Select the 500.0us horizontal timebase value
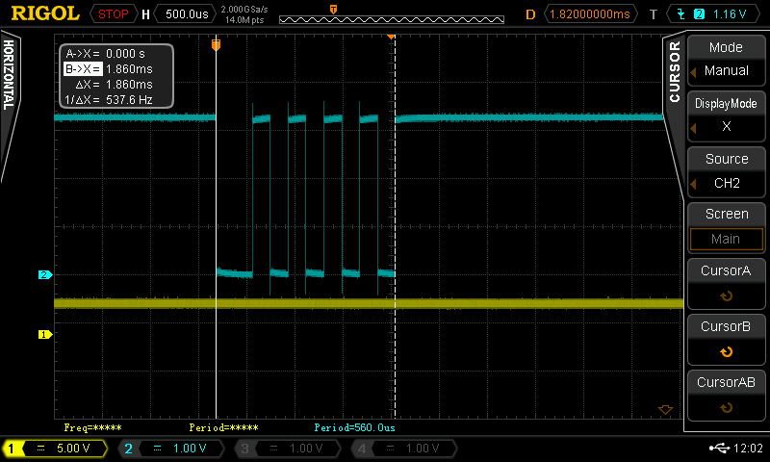Image resolution: width=770 pixels, height=462 pixels. 187,13
